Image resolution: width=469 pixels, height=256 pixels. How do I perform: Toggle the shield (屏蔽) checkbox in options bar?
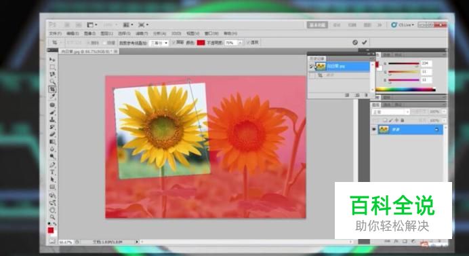coord(174,43)
